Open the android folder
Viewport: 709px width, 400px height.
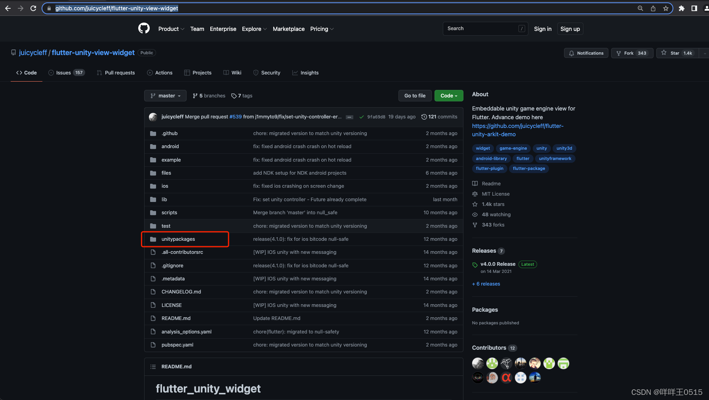click(x=170, y=147)
